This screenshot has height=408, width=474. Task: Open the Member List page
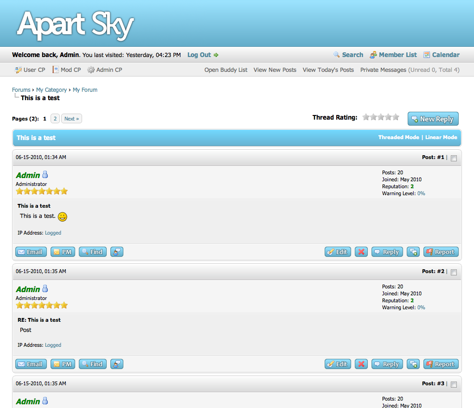[x=397, y=55]
